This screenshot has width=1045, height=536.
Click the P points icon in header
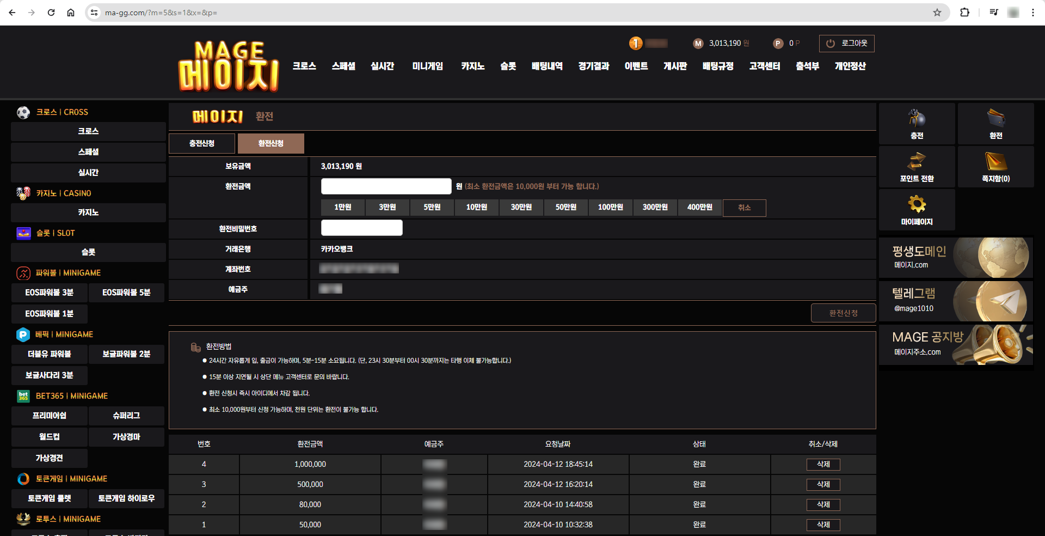pyautogui.click(x=778, y=44)
